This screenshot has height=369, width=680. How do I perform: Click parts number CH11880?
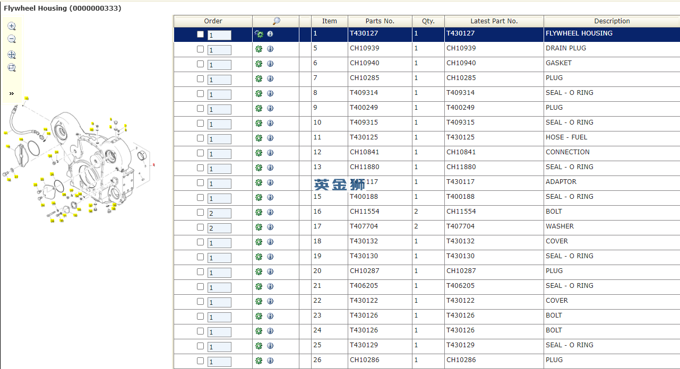click(x=365, y=167)
